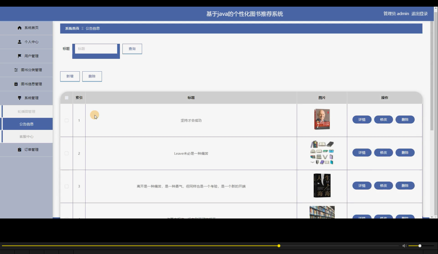This screenshot has width=438, height=254.
Task: Click the 标题 search input field
Action: 96,48
